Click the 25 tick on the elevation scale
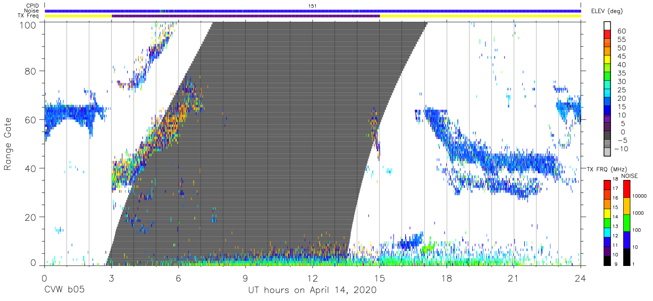Screen dimensions: 653x301 coord(622,90)
